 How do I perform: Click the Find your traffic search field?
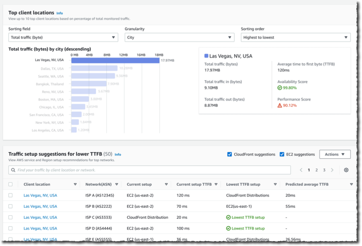click(x=150, y=170)
